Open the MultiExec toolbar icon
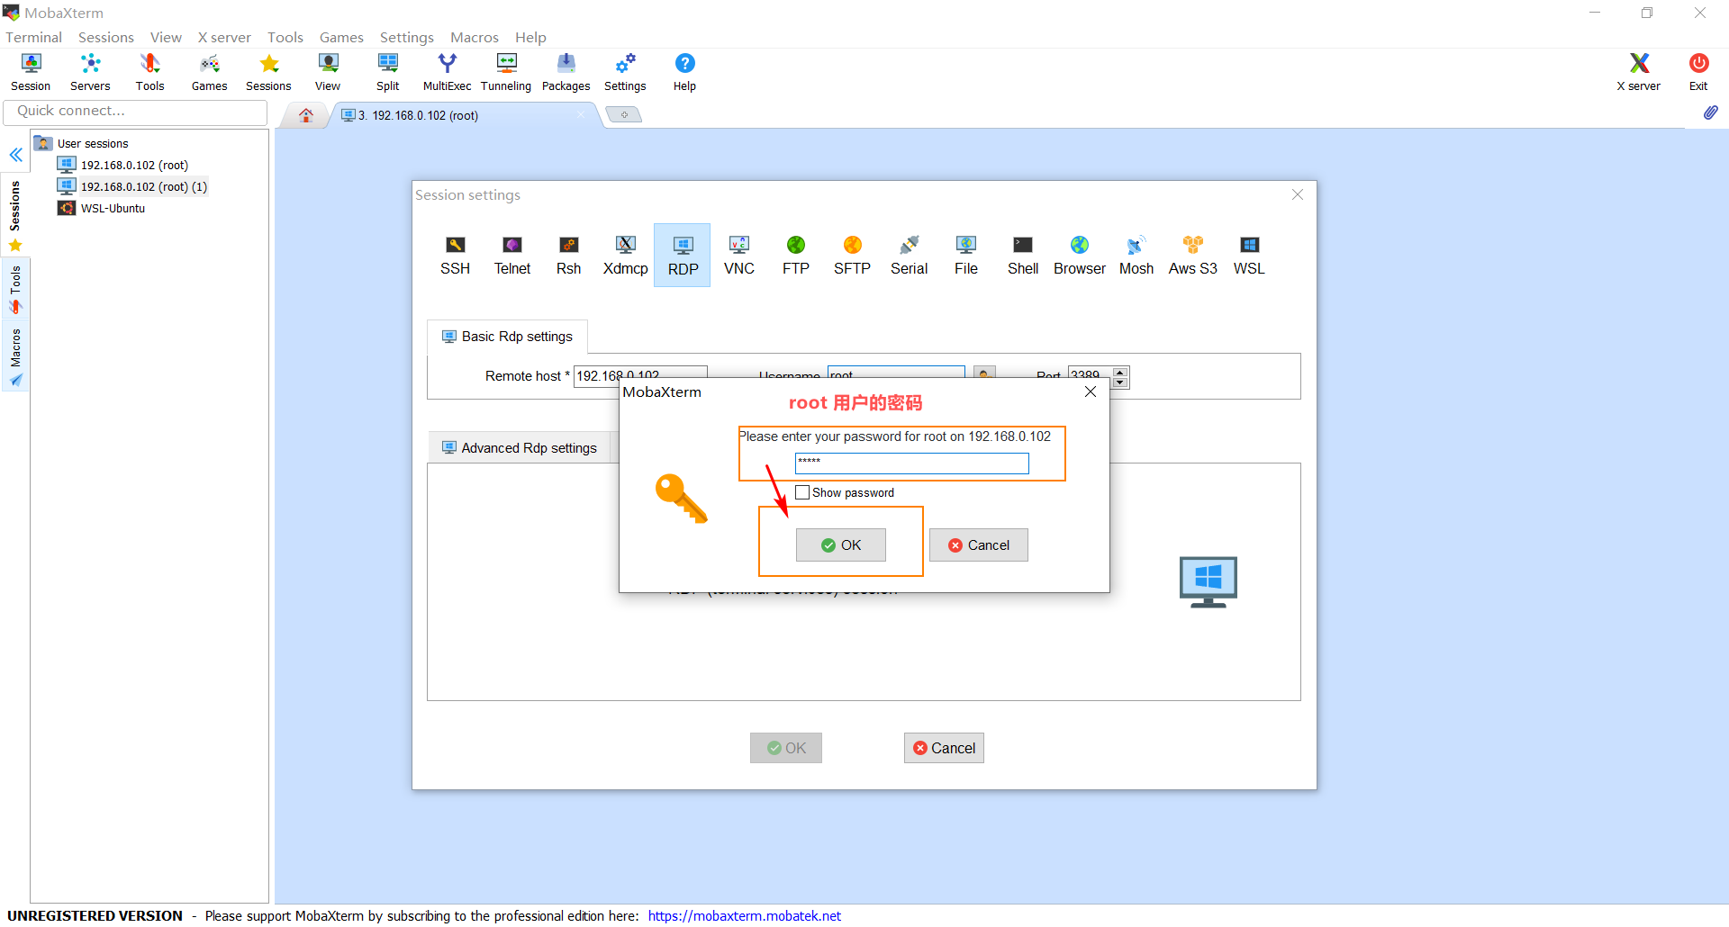Screen dimensions: 1729x927 (447, 72)
